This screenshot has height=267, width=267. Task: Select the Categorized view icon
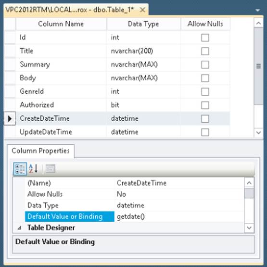(20, 169)
